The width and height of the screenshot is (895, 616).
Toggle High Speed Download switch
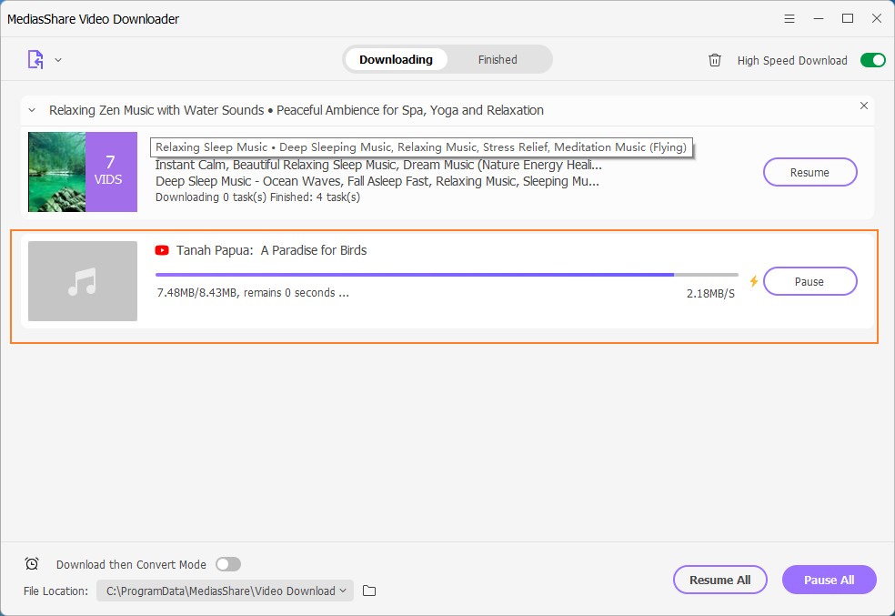[872, 60]
